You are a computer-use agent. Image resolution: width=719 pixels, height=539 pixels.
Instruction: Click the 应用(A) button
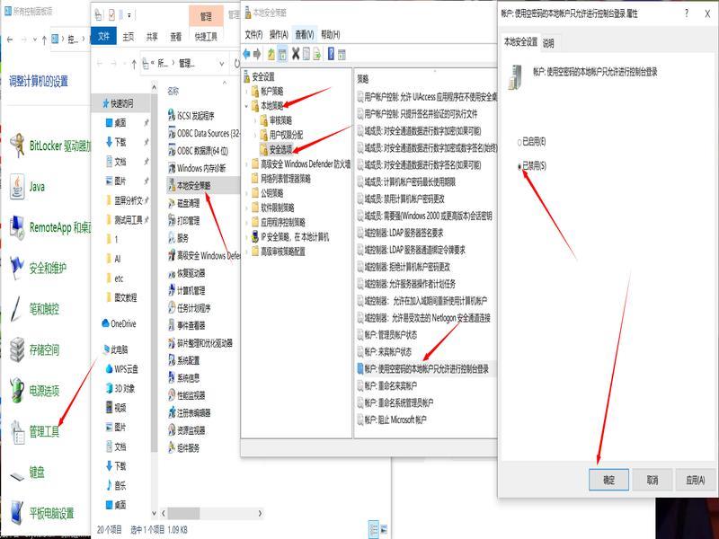695,481
